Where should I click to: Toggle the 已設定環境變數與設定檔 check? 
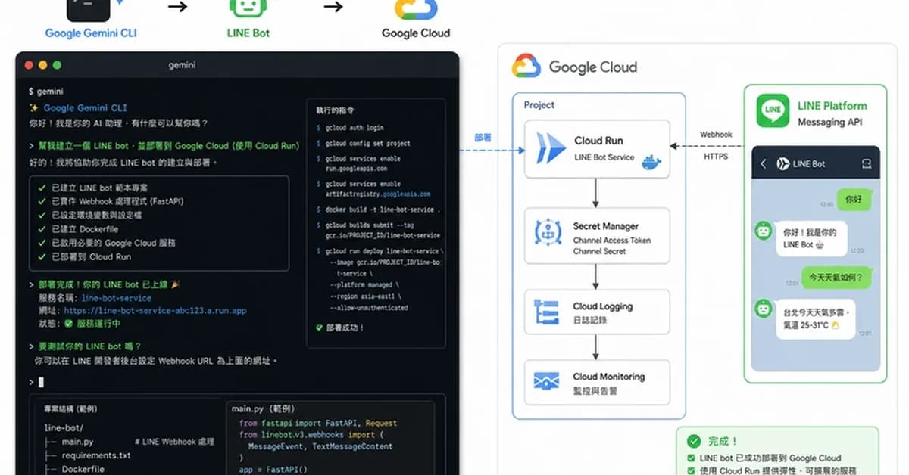coord(42,215)
